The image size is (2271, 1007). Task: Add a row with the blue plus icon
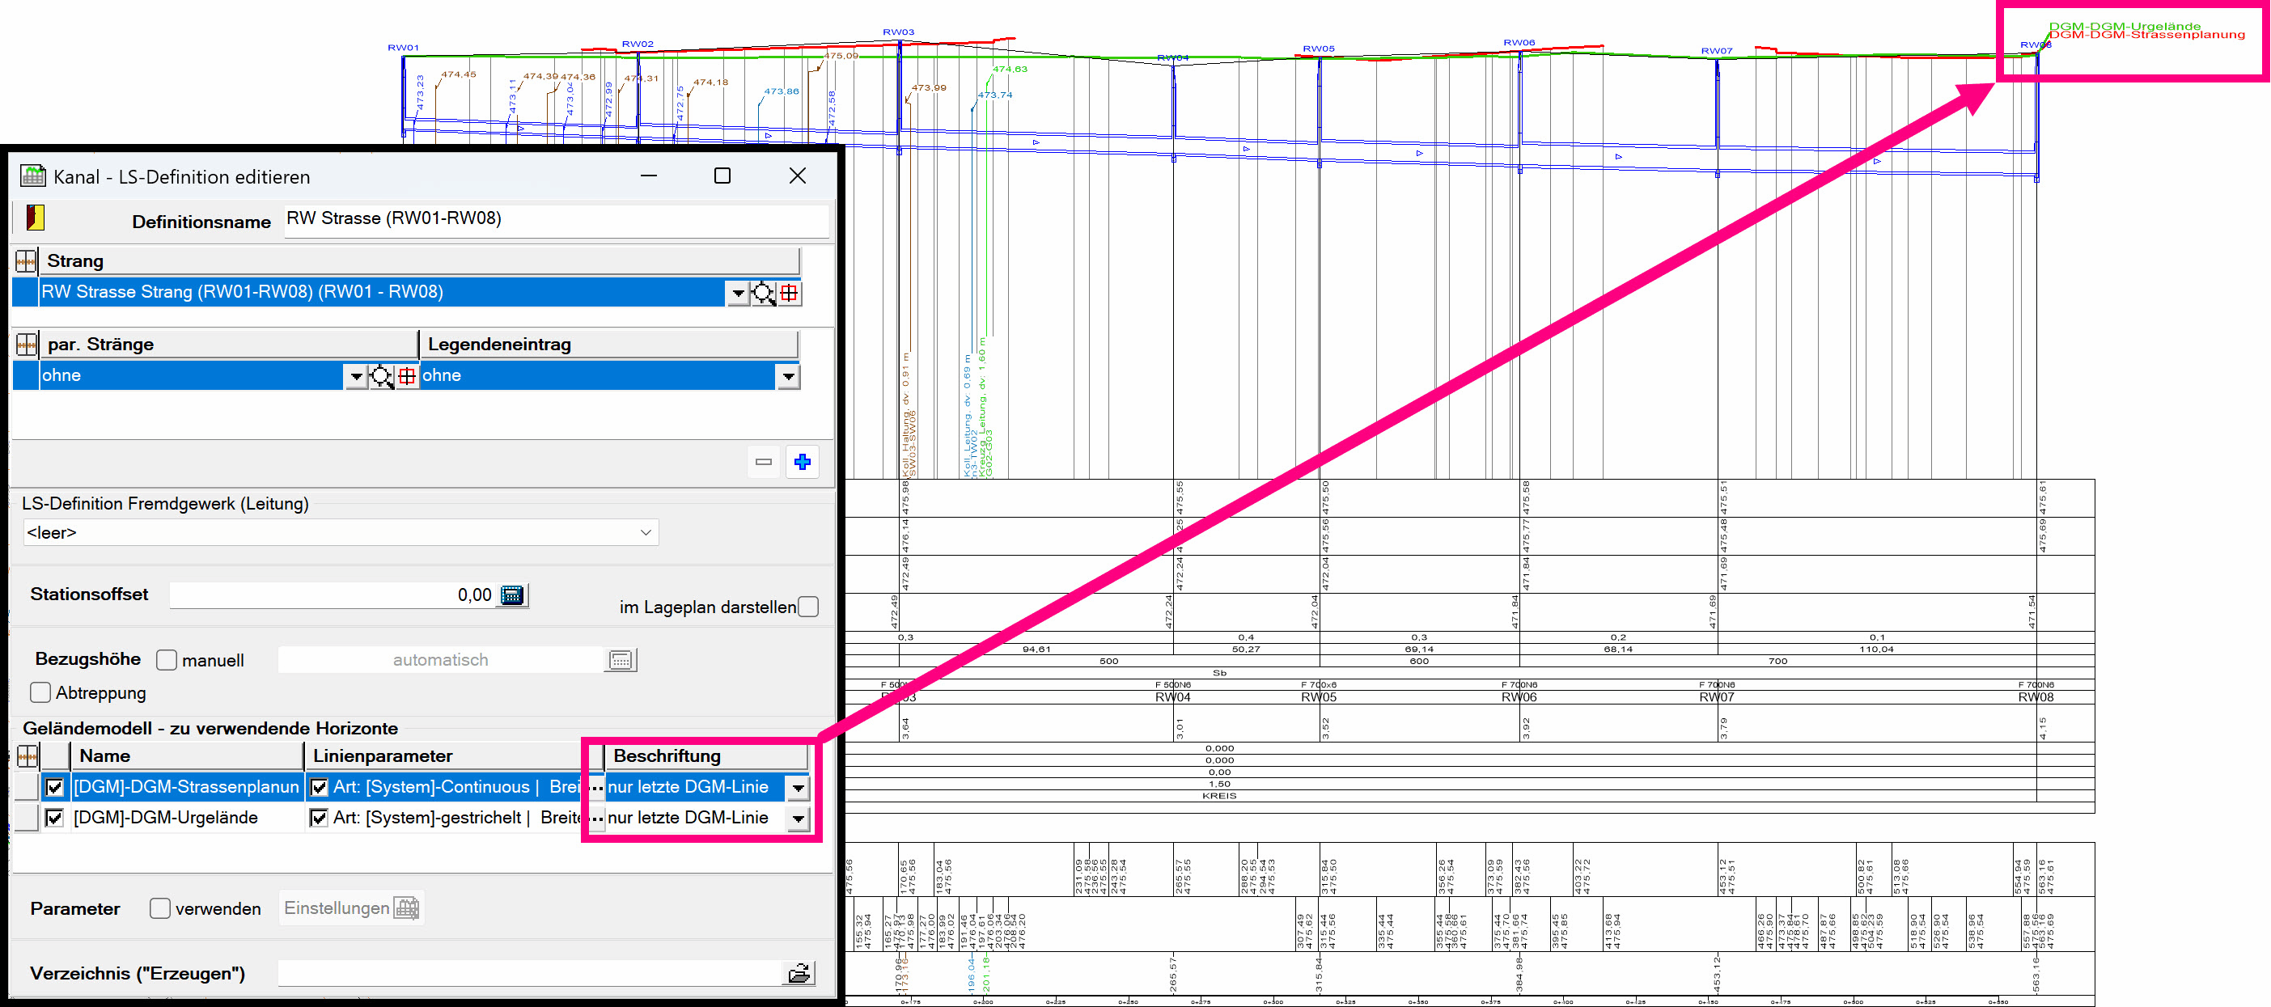coord(802,462)
